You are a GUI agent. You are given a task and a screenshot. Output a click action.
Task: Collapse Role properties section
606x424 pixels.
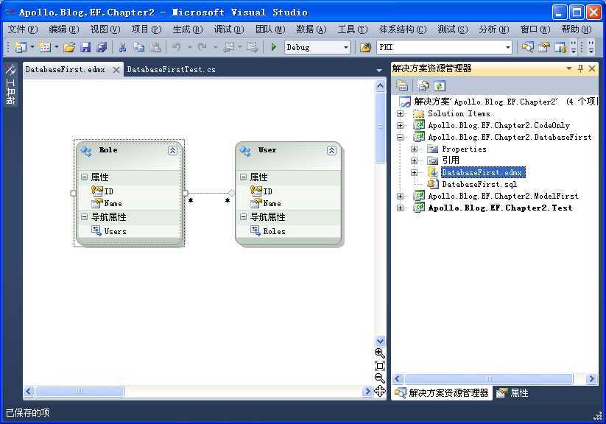84,177
